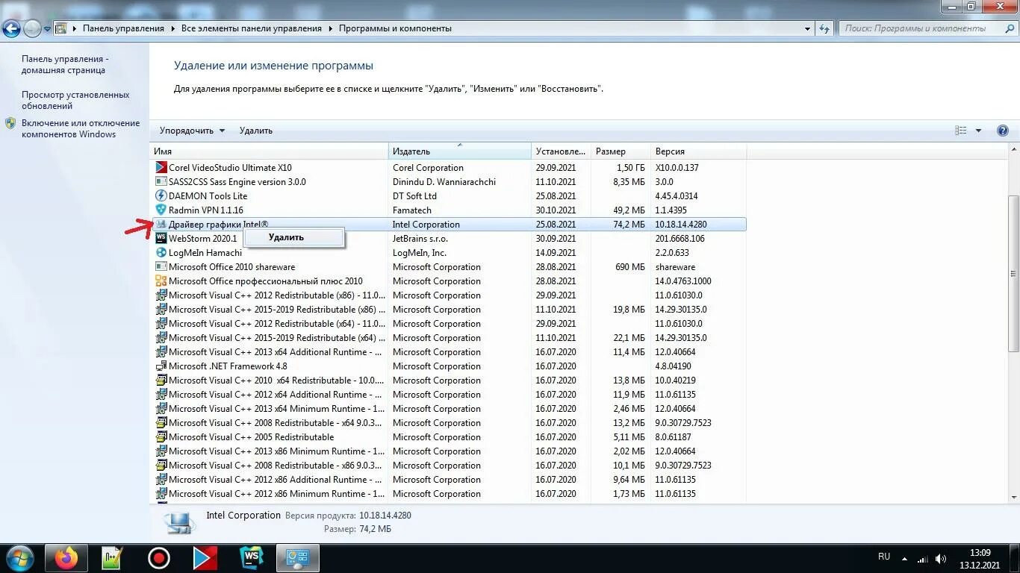
Task: Open Панель управления - домашняя страница link
Action: 65,64
